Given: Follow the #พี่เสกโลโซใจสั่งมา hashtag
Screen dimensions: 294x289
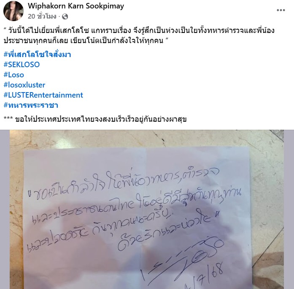Looking at the screenshot, I should click(x=37, y=55).
